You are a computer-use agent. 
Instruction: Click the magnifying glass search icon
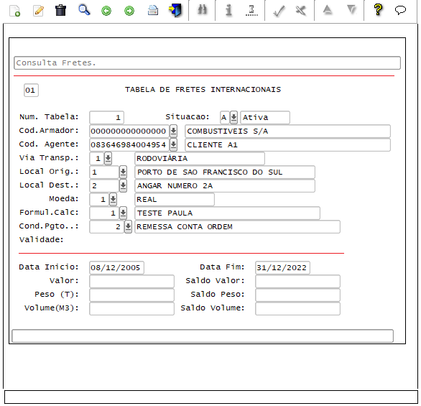[84, 10]
